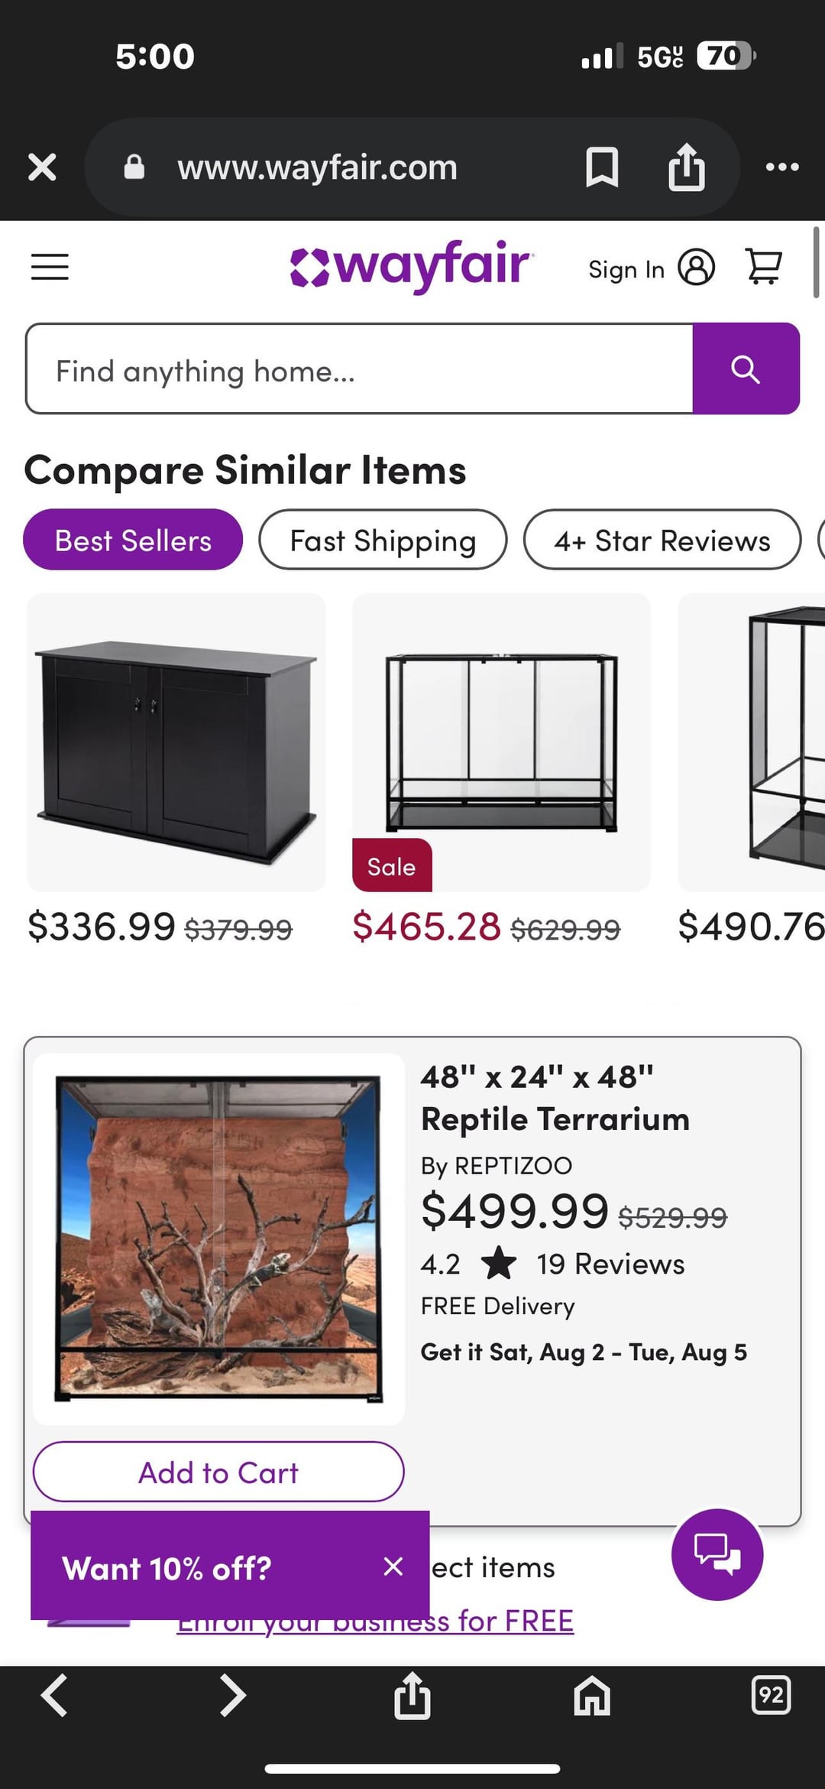
Task: Open the hamburger navigation menu
Action: click(50, 268)
